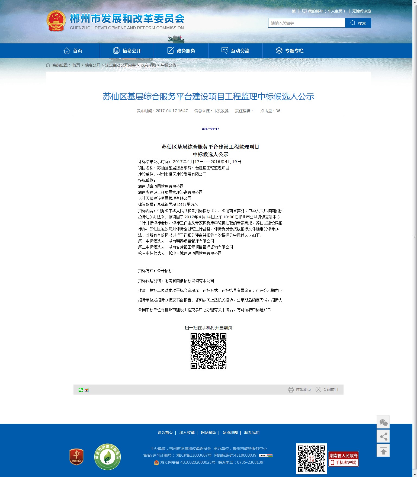Click the article page QR code
Image resolution: width=417 pixels, height=477 pixels.
(208, 351)
